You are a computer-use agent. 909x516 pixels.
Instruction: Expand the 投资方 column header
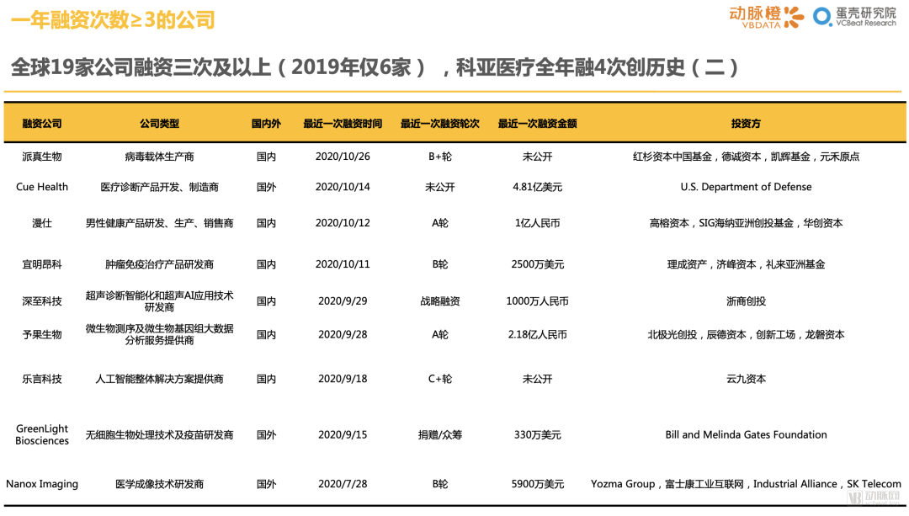(x=746, y=123)
